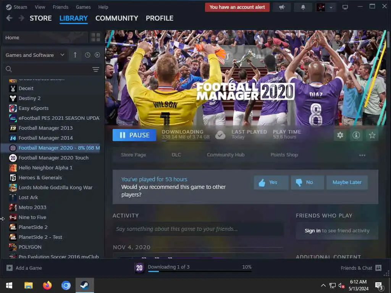The width and height of the screenshot is (391, 293).
Task: Open the notifications bell icon
Action: 303,7
